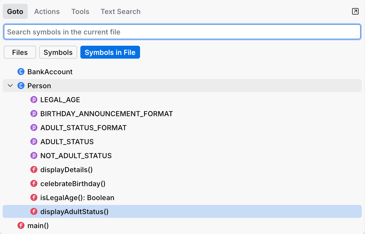
Task: Open the Tools tab
Action: coord(80,11)
